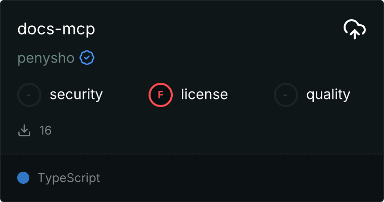This screenshot has height=202, width=384.
Task: Click empty card space right of download count
Action: point(202,131)
